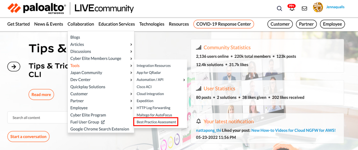Click the LIVEcommunity title text
The width and height of the screenshot is (358, 150).
coord(104,9)
